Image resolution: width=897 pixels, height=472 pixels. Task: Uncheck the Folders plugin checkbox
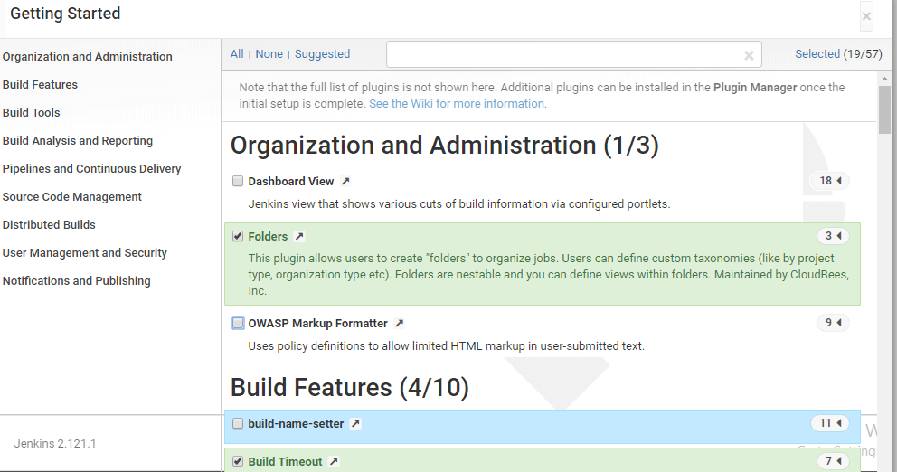[x=238, y=237]
